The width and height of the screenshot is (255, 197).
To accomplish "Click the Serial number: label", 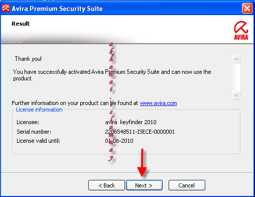I will [34, 132].
